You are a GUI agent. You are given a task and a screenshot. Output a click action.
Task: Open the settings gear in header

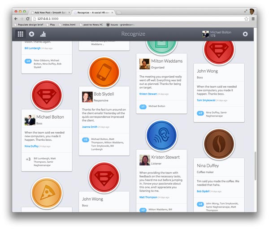[x=245, y=34]
